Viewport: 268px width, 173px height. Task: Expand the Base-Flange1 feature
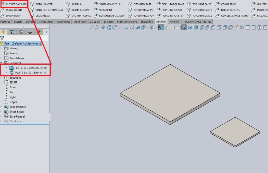point(1,116)
